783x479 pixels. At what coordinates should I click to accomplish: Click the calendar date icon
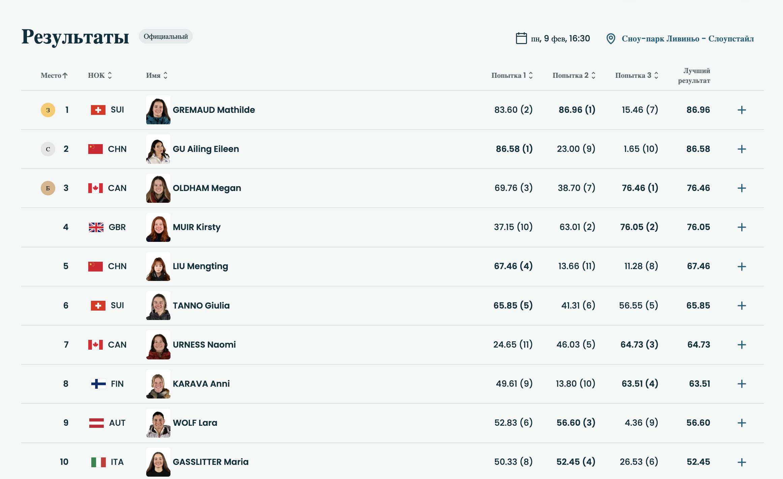pyautogui.click(x=521, y=38)
